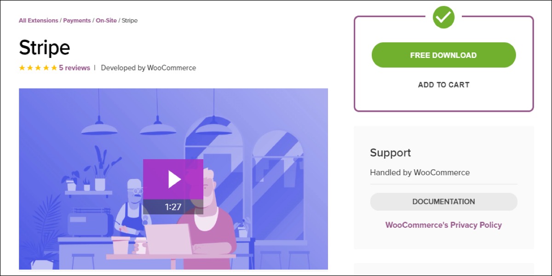The image size is (552, 276).
Task: Click the 1:27 video duration label
Action: (173, 207)
